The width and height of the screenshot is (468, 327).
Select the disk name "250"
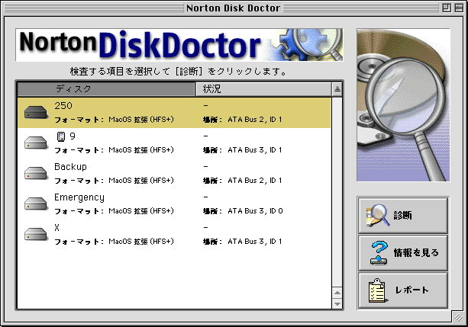63,105
